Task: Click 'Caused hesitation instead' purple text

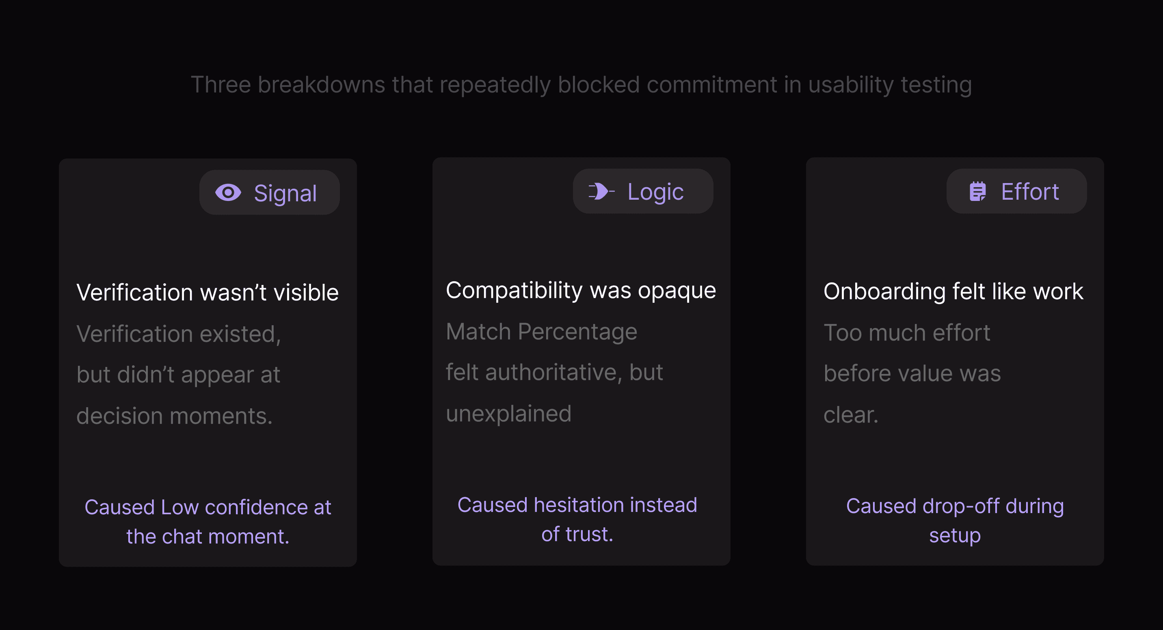Action: click(x=577, y=505)
